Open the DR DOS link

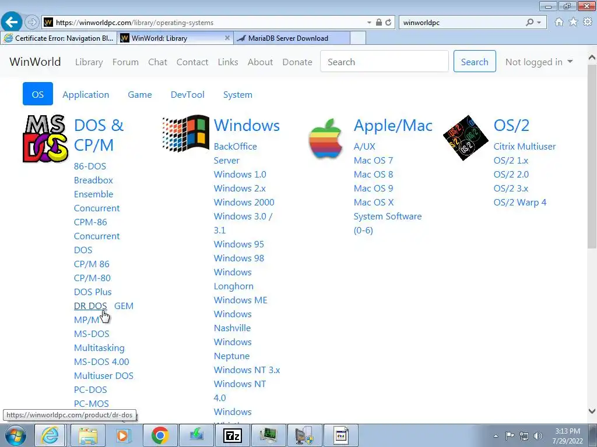[90, 306]
